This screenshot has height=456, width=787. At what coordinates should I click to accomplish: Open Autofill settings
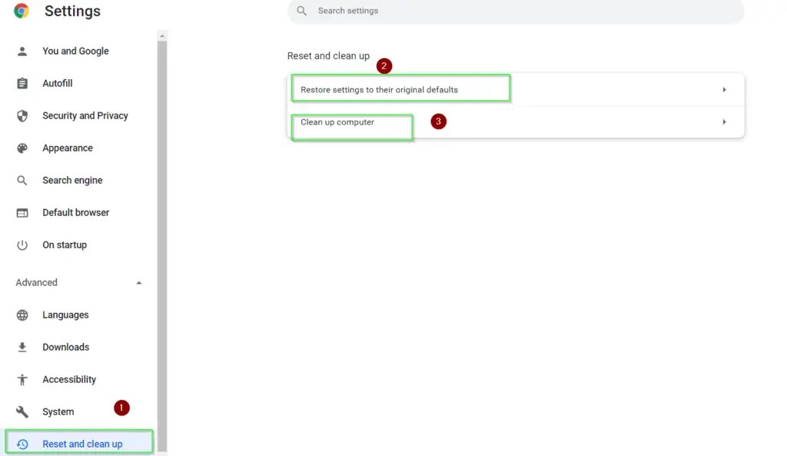[57, 83]
